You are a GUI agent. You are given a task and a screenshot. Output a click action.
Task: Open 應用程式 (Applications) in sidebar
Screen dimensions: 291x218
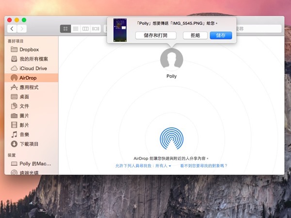tap(29, 87)
